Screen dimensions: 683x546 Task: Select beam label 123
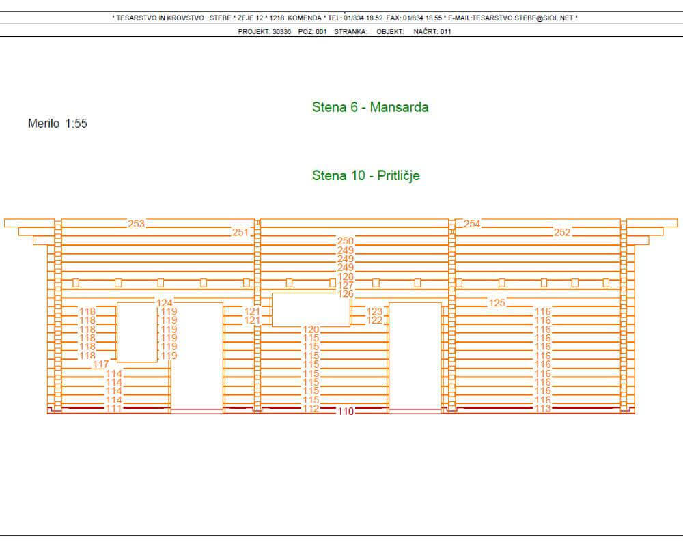click(x=375, y=311)
